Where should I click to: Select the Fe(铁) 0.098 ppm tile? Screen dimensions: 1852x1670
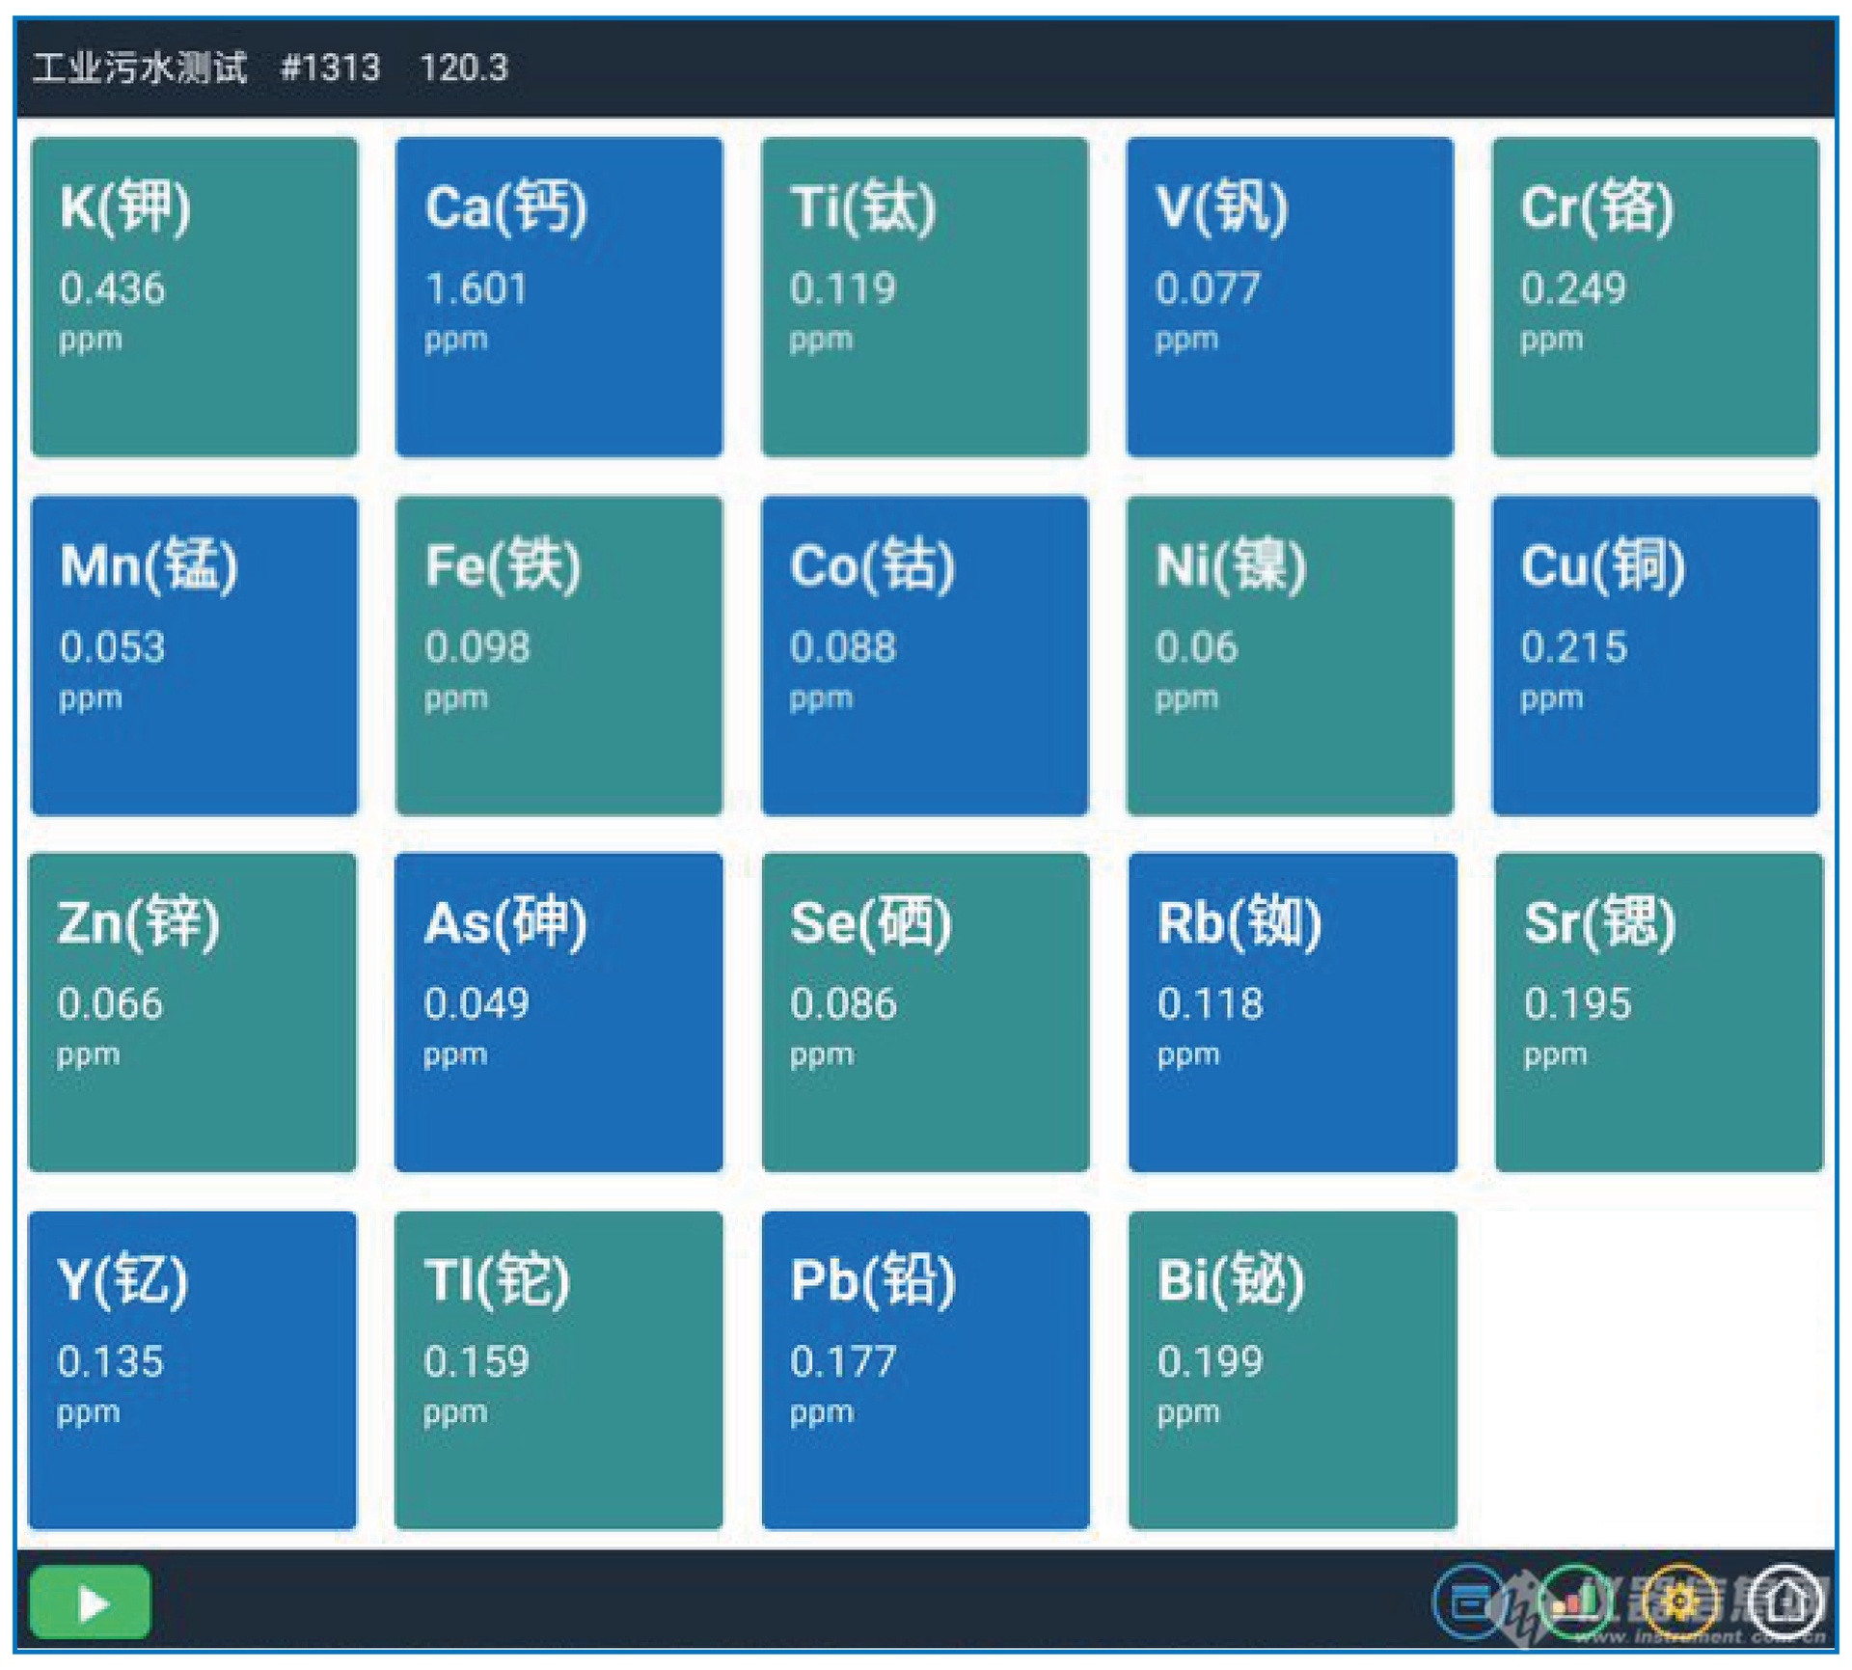click(x=559, y=655)
